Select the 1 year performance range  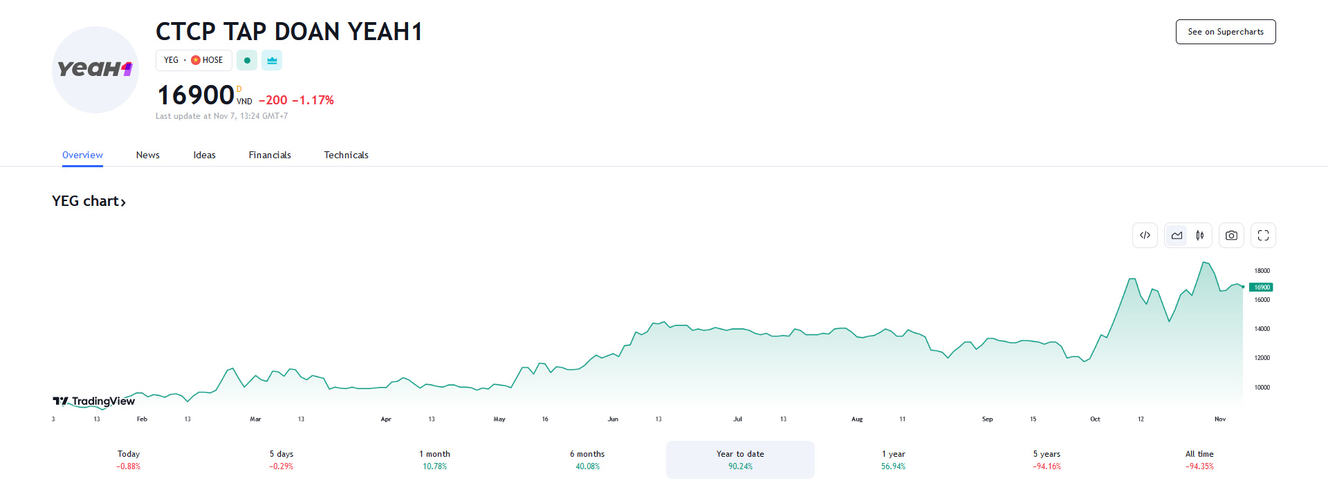[892, 460]
